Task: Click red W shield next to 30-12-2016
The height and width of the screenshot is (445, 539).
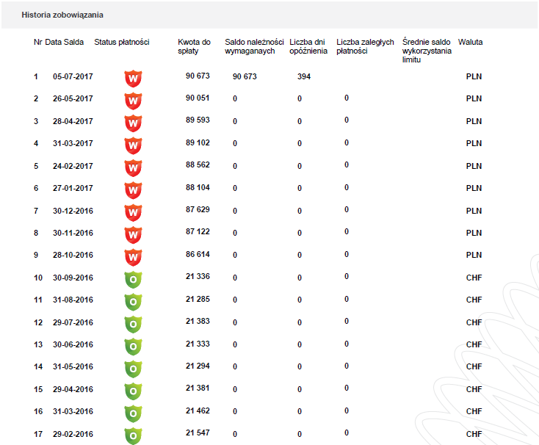Action: (133, 213)
